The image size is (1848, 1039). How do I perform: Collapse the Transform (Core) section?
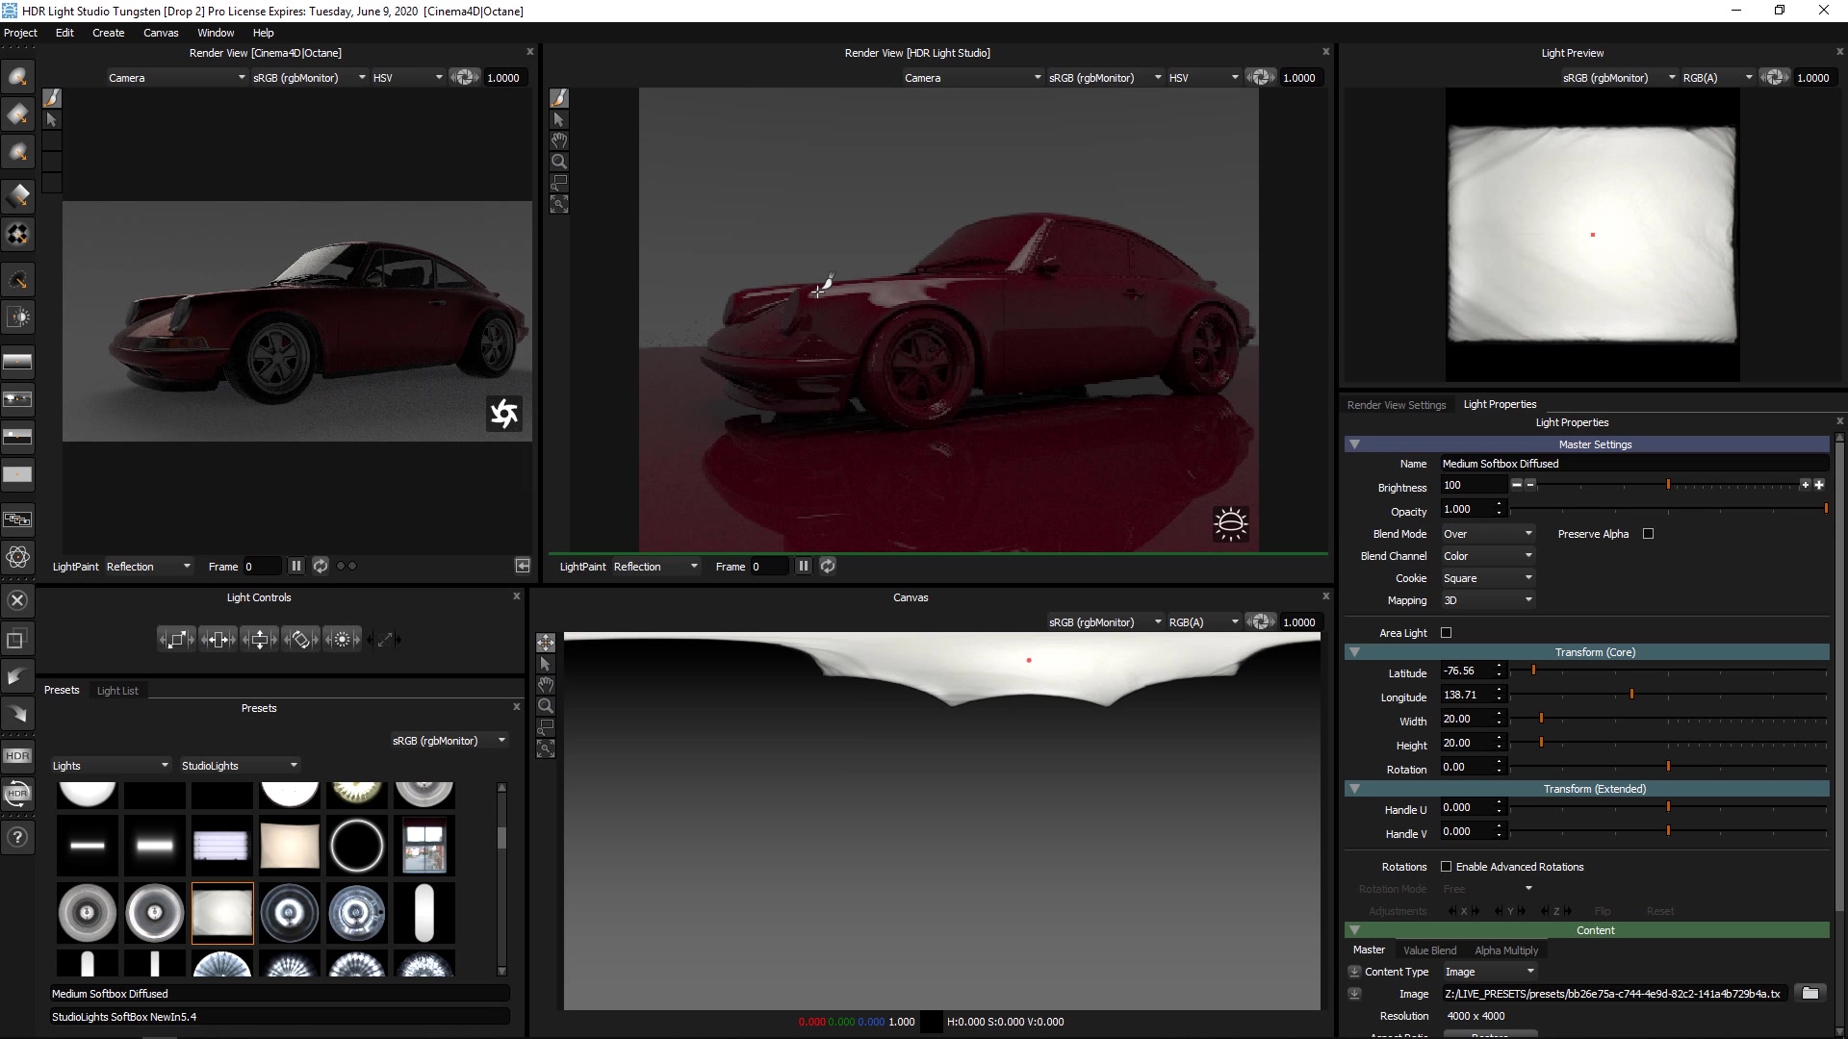point(1354,652)
